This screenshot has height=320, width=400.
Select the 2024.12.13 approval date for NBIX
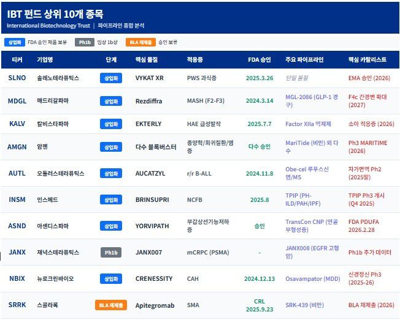point(259,278)
